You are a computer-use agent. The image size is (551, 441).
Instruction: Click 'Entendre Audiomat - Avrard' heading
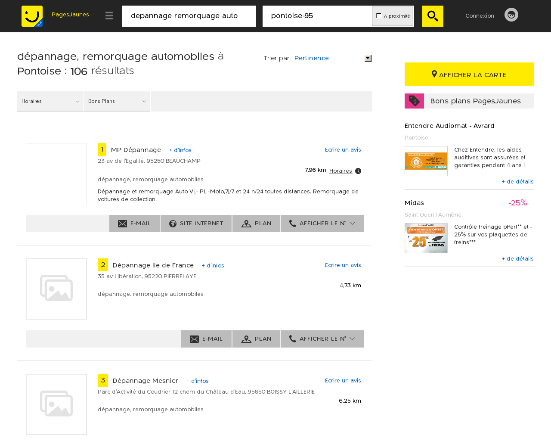(449, 126)
